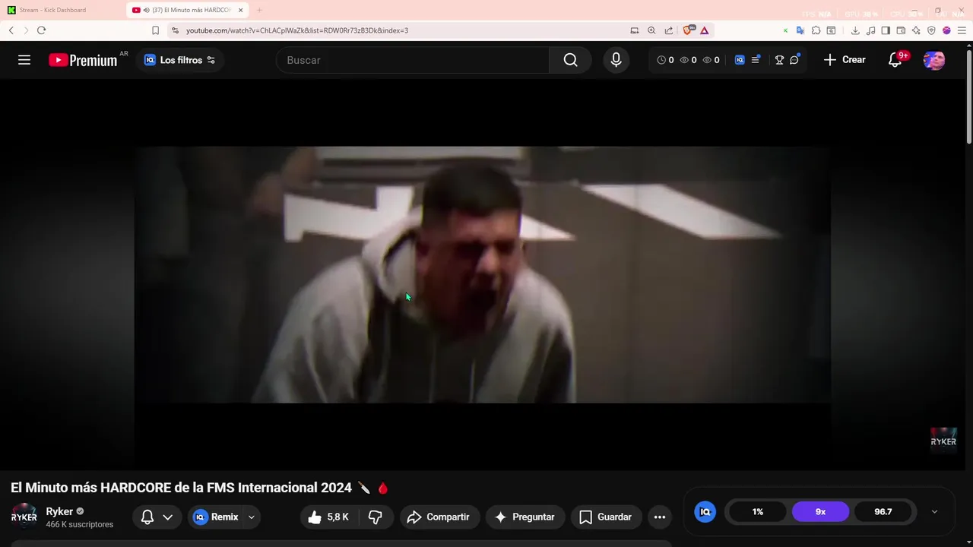Open Brave Rewards triangle icon

coord(705,30)
